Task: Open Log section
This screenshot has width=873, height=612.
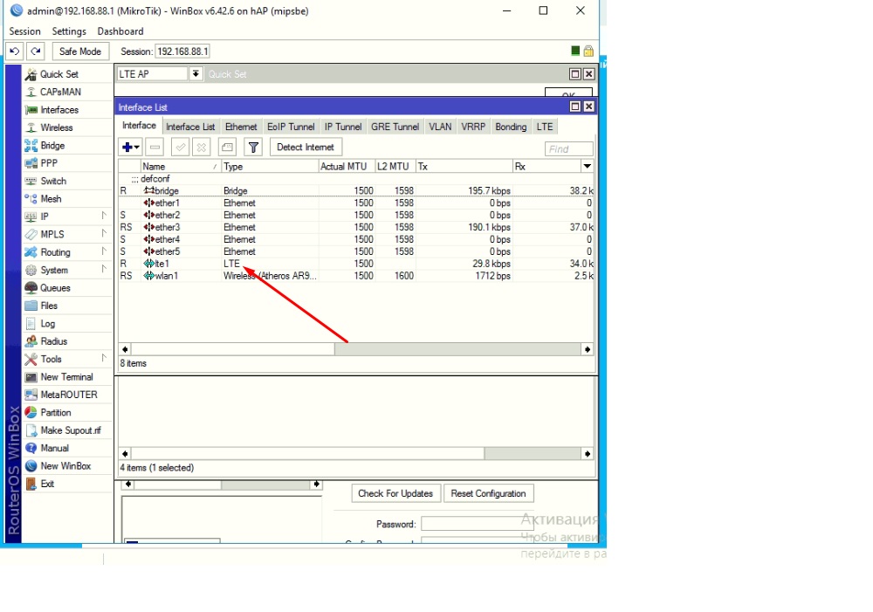Action: [x=47, y=324]
